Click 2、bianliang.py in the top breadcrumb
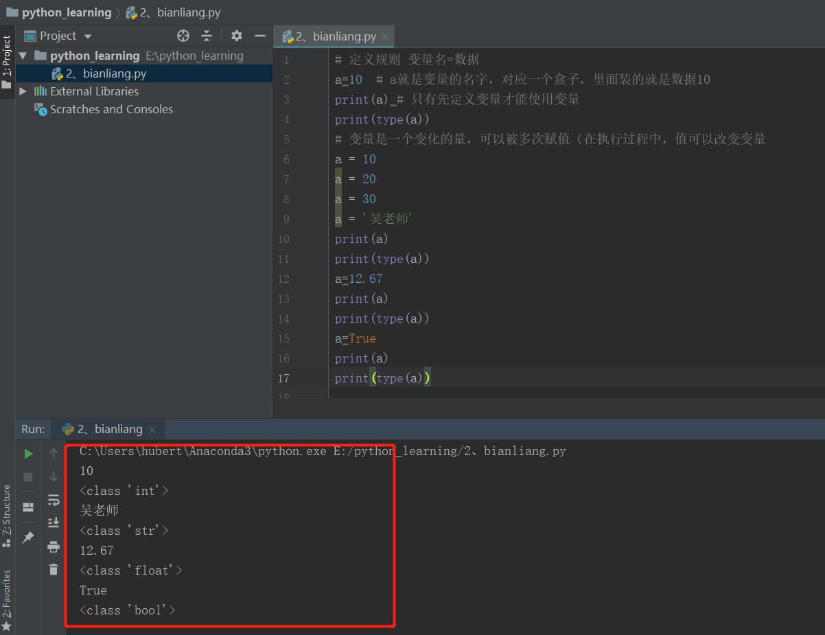 [181, 12]
